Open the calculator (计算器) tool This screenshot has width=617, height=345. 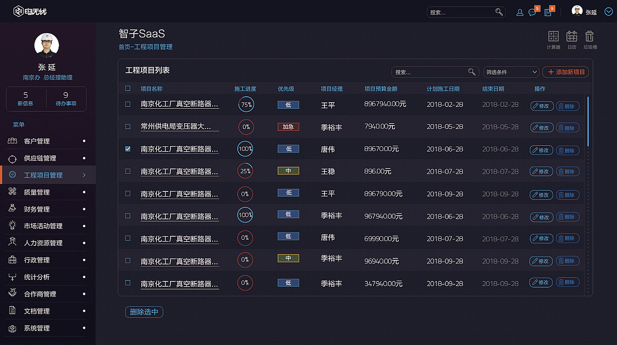pyautogui.click(x=553, y=37)
